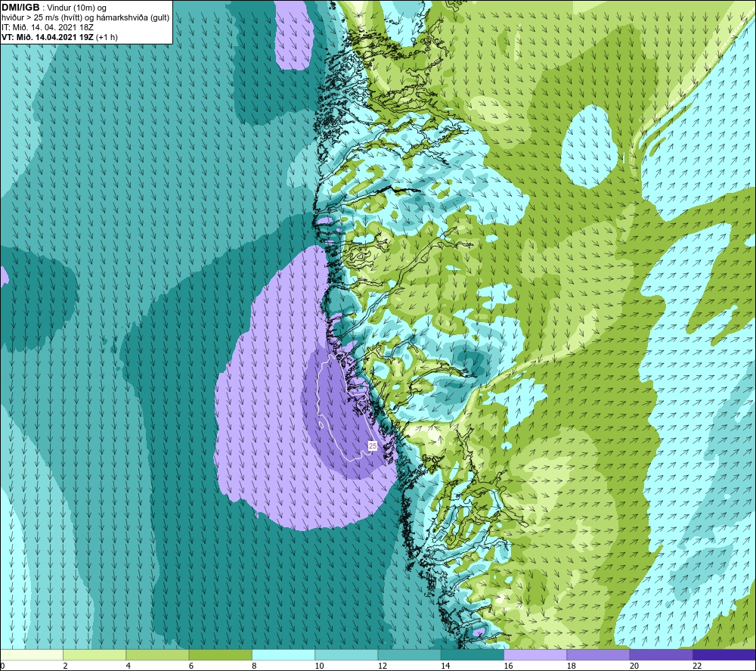Click the 'VT: Mið. 14.04.2021 19Z' text

47,37
